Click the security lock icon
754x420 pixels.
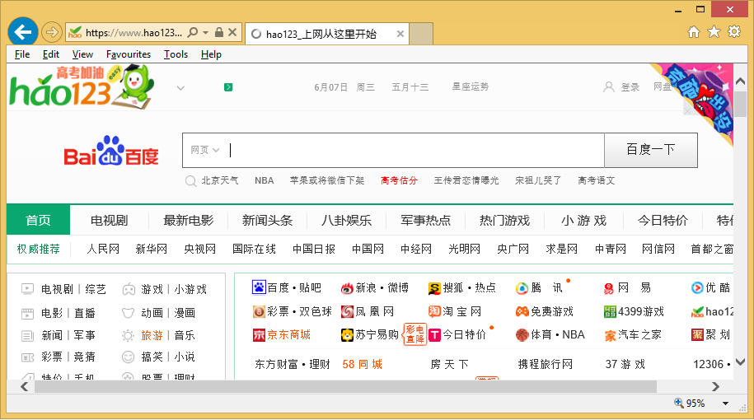point(219,32)
